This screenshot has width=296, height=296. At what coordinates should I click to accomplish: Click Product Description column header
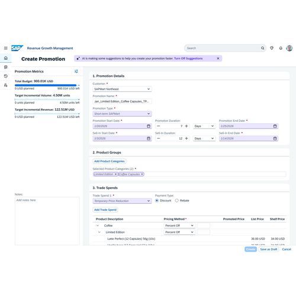point(110,219)
